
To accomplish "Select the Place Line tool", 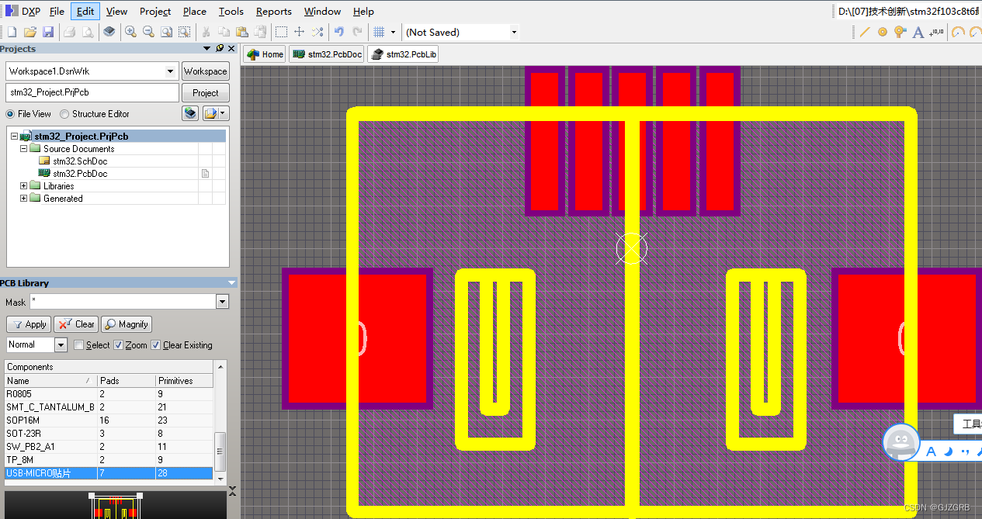I will (x=865, y=32).
